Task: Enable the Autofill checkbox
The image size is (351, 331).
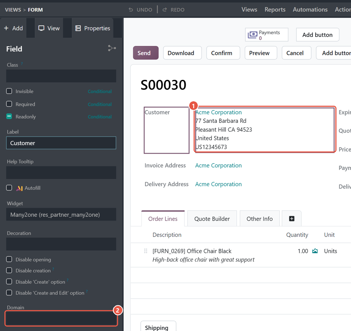Action: pyautogui.click(x=9, y=187)
